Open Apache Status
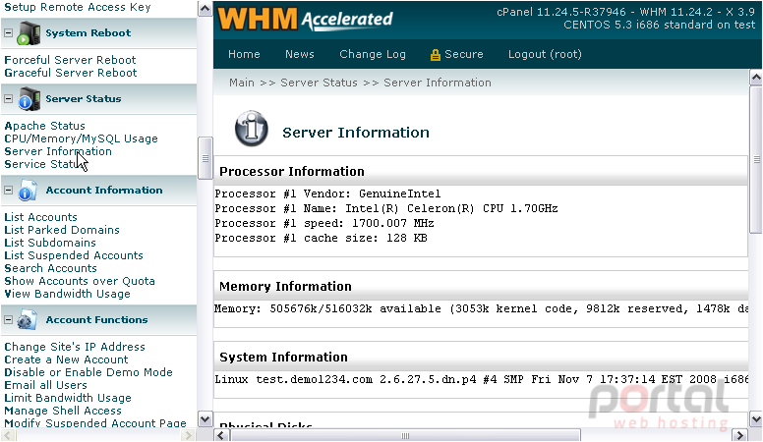 (x=45, y=126)
